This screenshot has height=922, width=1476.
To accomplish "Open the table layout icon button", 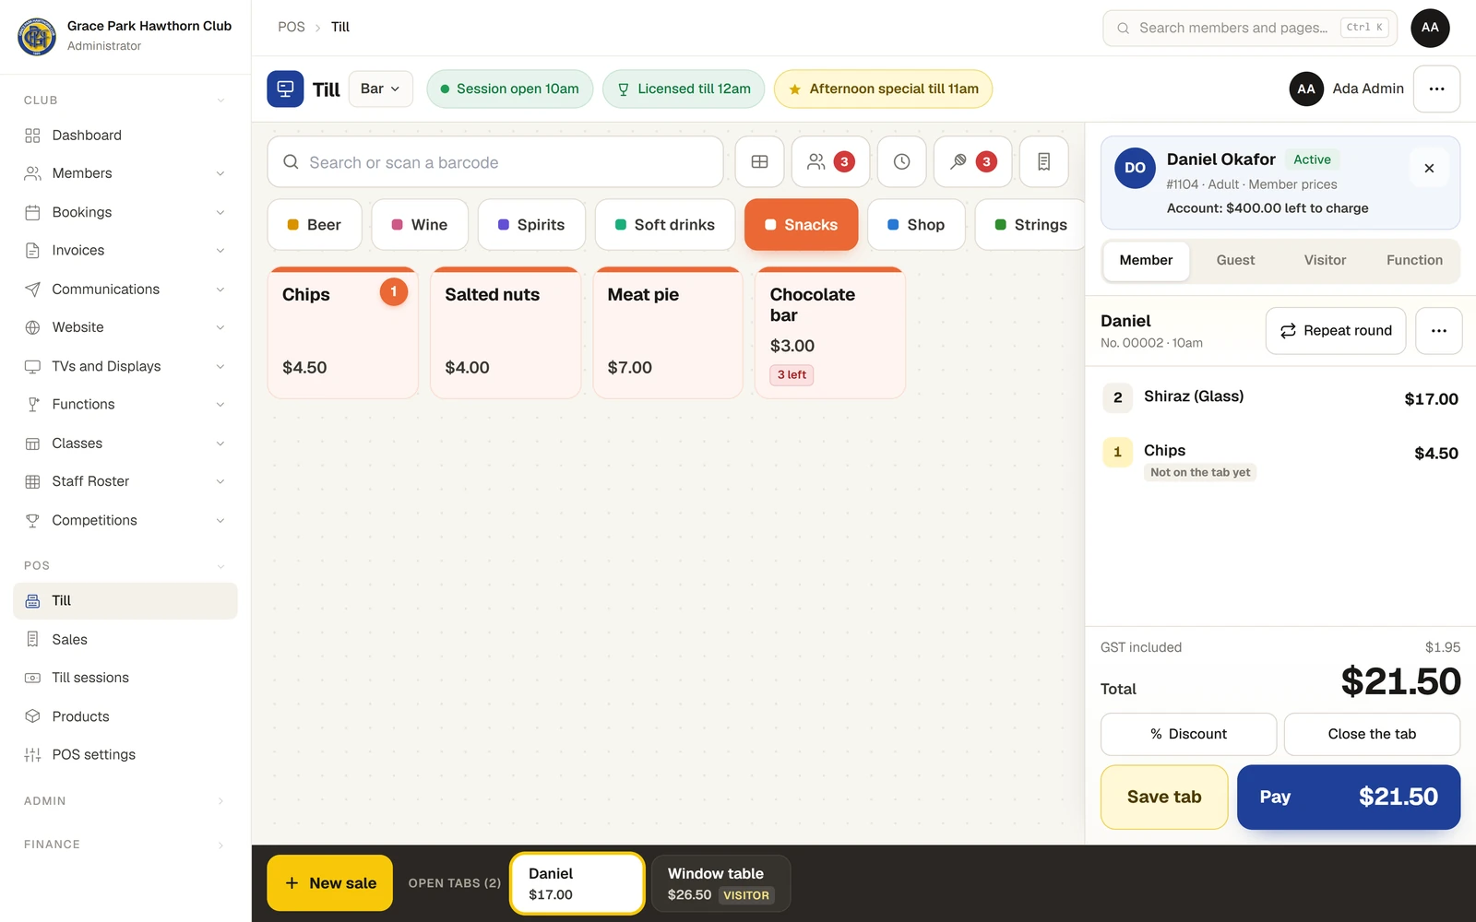I will click(759, 162).
